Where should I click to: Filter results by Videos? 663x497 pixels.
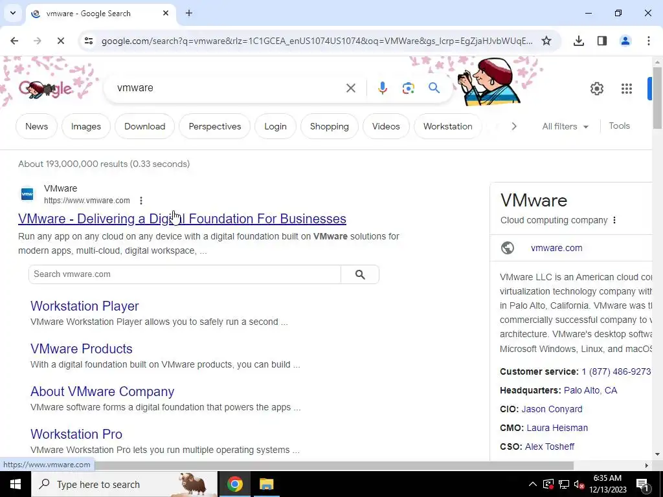click(x=386, y=126)
